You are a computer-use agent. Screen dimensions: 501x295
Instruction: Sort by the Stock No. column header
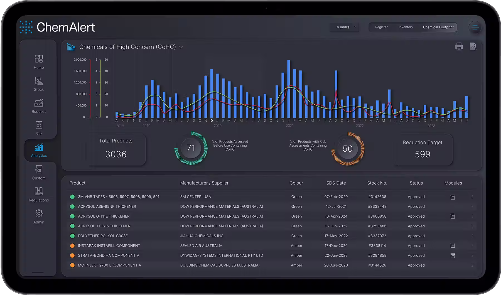point(377,183)
